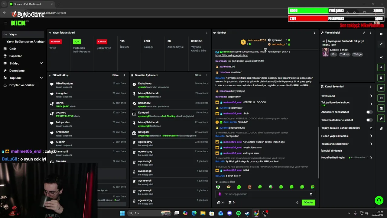Toggle Yalnızca ifadelerle sohbet switch
387x218 pixels.
[369, 120]
